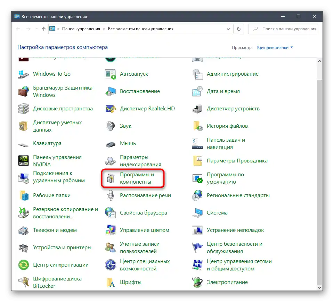Open the Клавиатура icon

click(23, 145)
